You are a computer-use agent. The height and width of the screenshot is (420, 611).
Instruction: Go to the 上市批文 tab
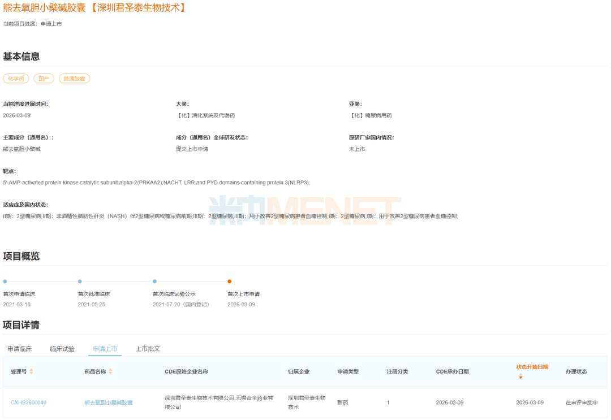pyautogui.click(x=148, y=349)
